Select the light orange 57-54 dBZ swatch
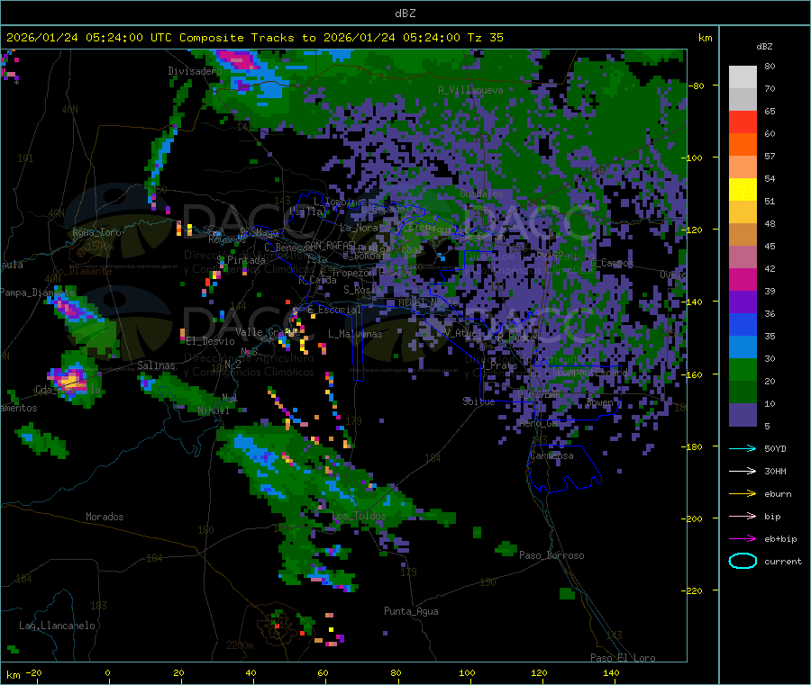The width and height of the screenshot is (811, 685). pyautogui.click(x=743, y=167)
